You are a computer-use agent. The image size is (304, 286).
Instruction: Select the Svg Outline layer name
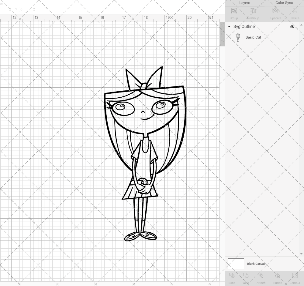244,27
